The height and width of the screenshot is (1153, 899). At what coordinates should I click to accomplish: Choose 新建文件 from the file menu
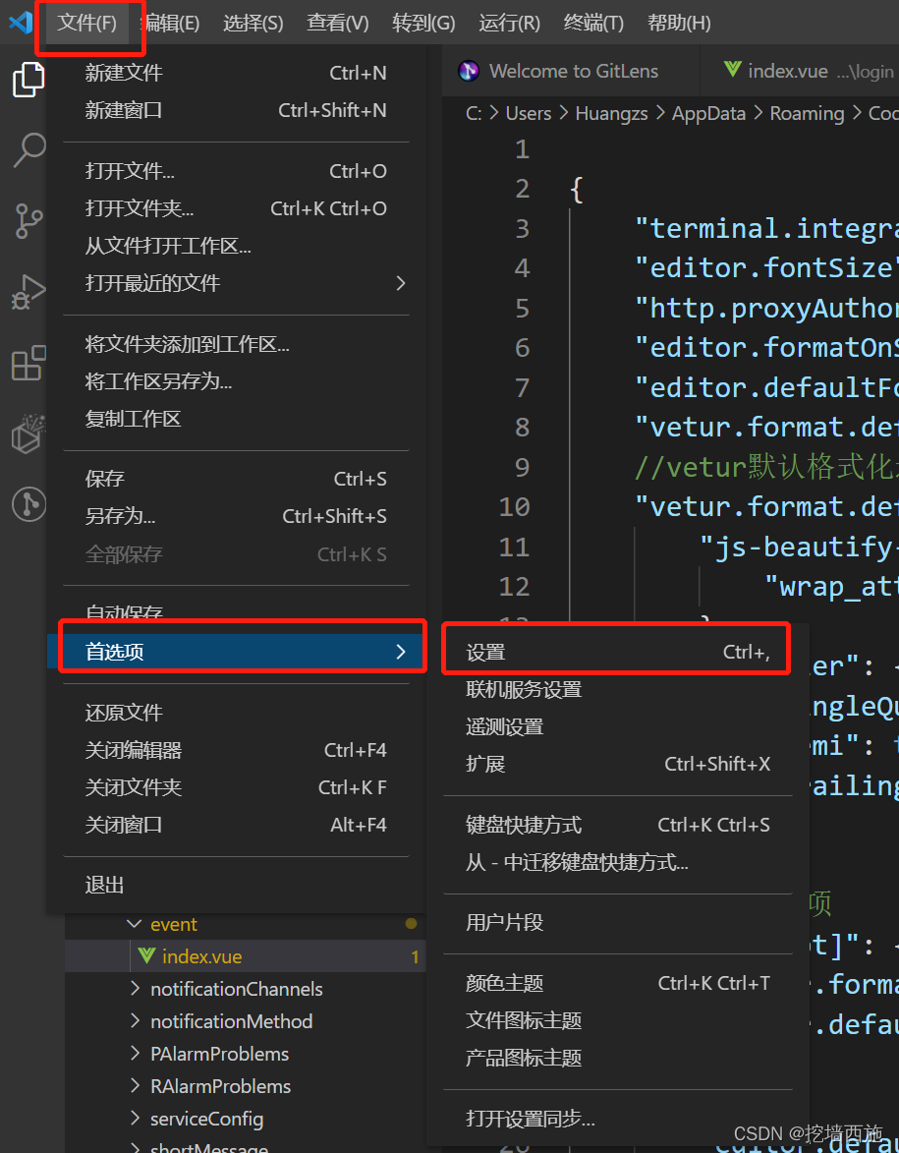click(236, 73)
